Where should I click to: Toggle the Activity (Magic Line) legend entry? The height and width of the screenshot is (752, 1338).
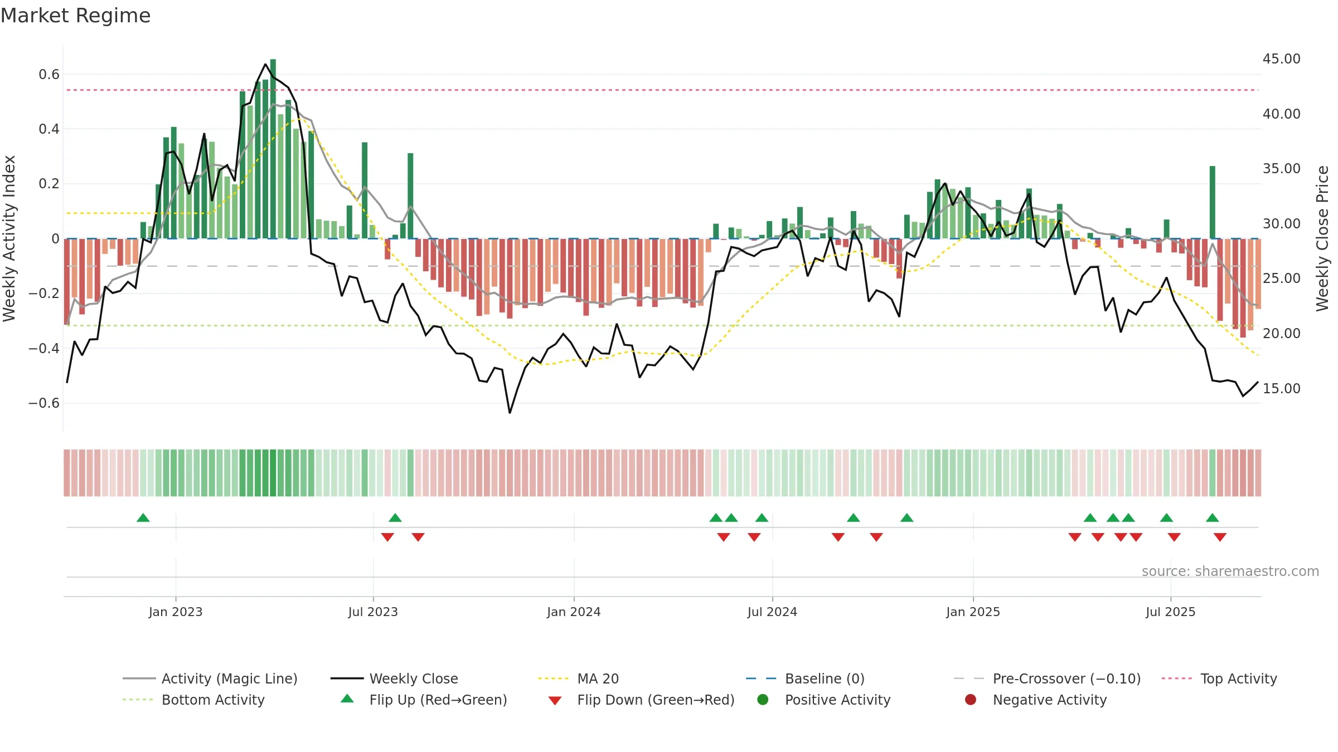coord(210,678)
